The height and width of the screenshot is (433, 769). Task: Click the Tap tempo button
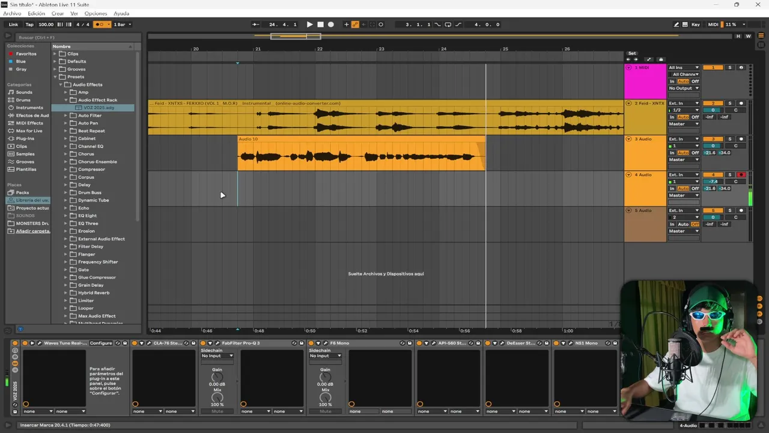tap(29, 25)
